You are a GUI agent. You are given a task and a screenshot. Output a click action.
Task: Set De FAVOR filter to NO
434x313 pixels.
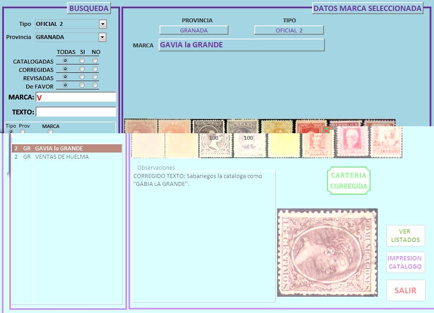click(x=95, y=85)
